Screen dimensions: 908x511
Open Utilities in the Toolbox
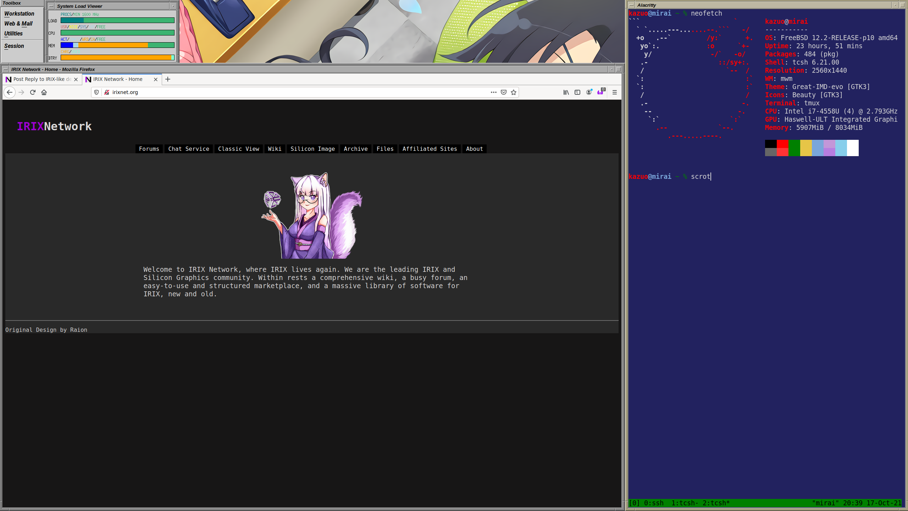click(13, 33)
